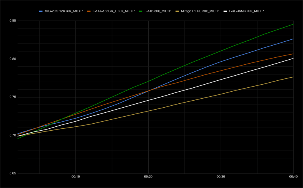
Task: Click the green F-14B line's right endpoint
Action: click(293, 24)
